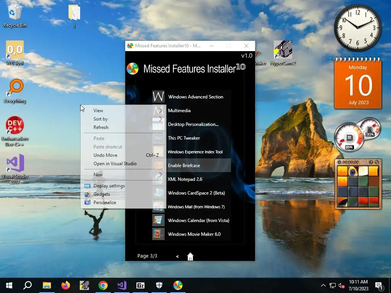Image resolution: width=391 pixels, height=293 pixels.
Task: Open 7-Zip from taskbar
Action: [x=141, y=285]
